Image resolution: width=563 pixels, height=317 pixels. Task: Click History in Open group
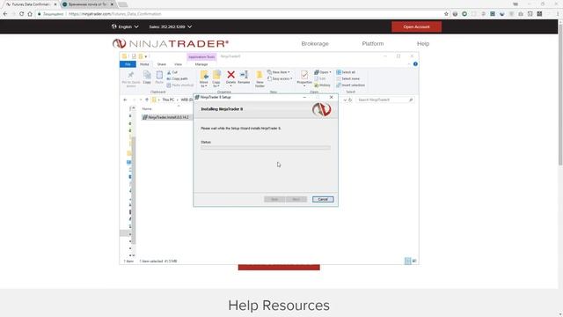point(322,85)
